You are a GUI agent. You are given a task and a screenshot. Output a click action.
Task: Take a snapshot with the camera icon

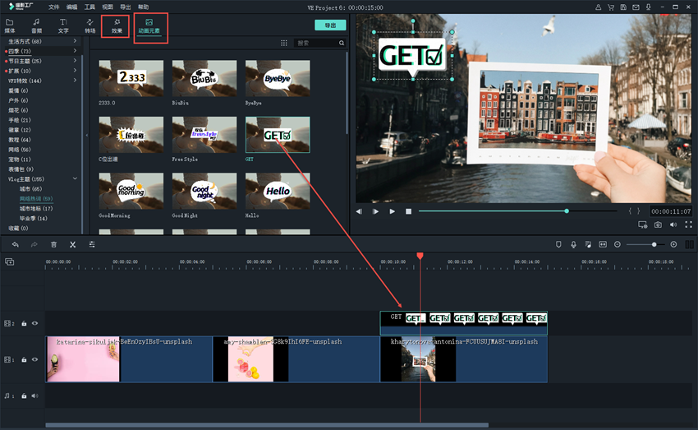pyautogui.click(x=658, y=224)
